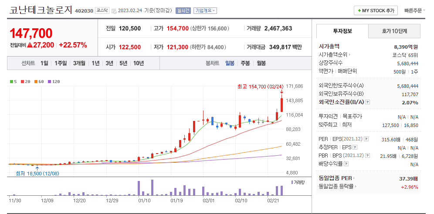Open the 동일업종 등락률 link
Screen dimensions: 434x214
(x=336, y=187)
